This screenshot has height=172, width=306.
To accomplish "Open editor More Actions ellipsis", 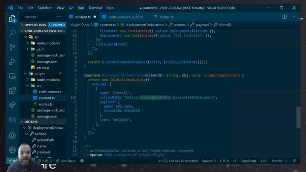I will coord(293,17).
